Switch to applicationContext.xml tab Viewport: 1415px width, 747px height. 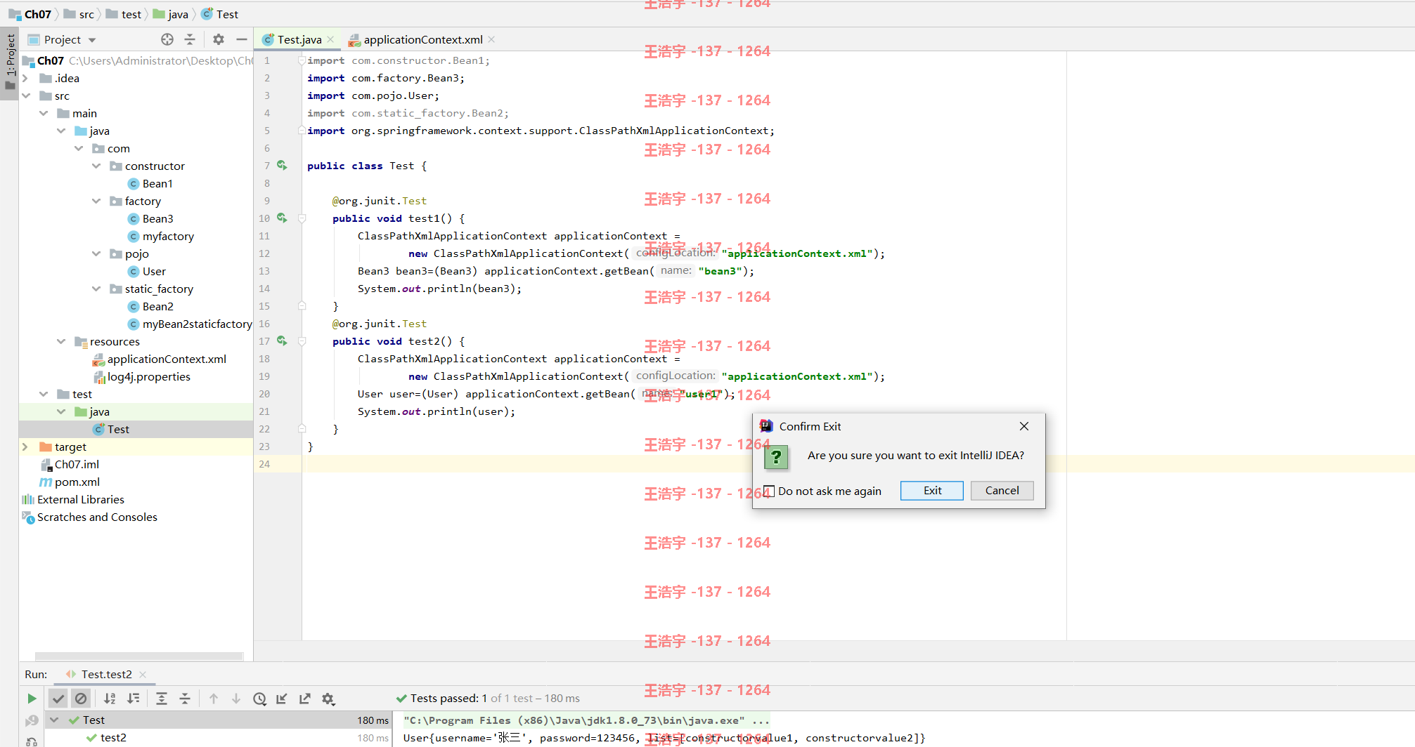[422, 39]
